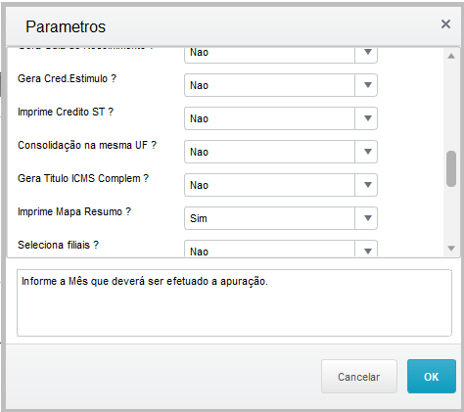
Task: Close the Parametros dialog with X
Action: pyautogui.click(x=445, y=24)
